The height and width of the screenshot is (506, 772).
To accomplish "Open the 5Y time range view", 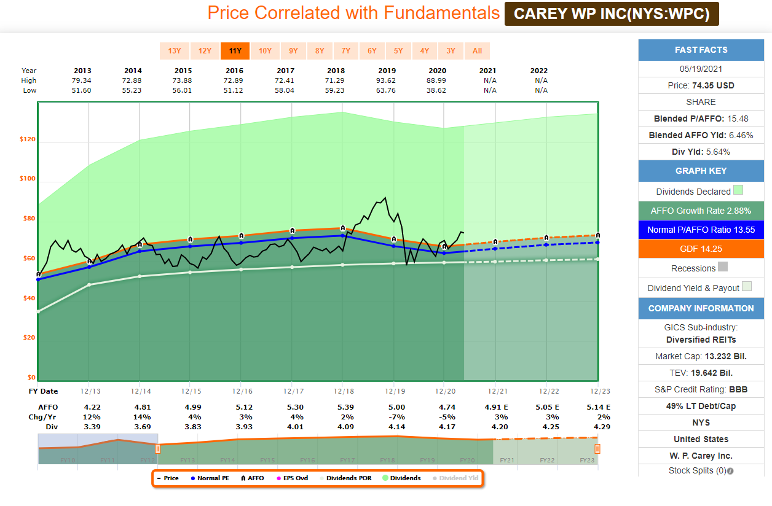I will tap(398, 51).
